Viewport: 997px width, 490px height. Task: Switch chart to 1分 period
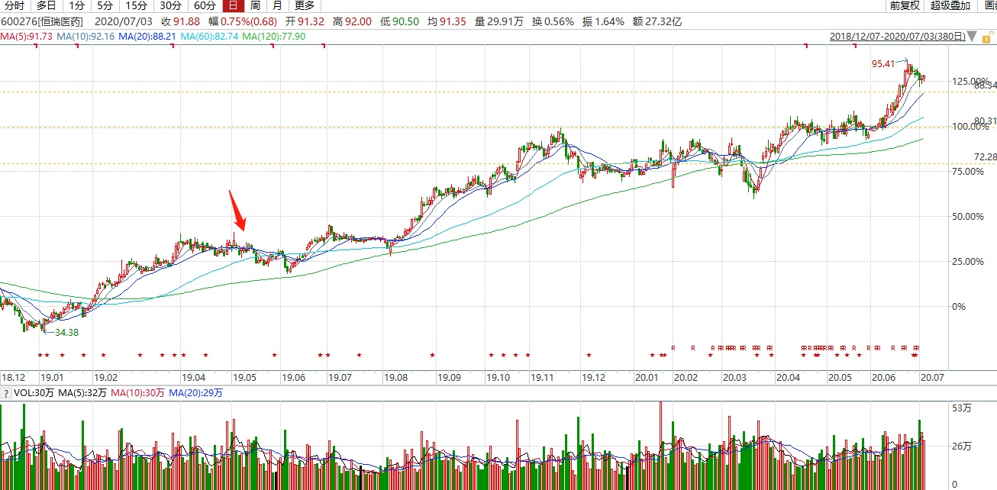pos(76,5)
